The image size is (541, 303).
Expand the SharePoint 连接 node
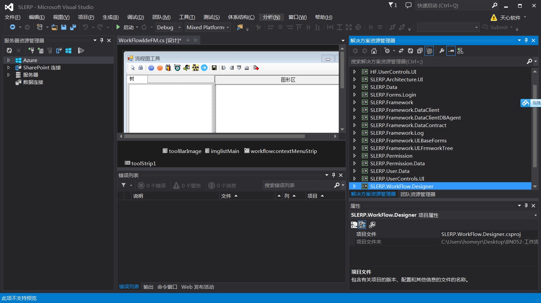[x=9, y=67]
